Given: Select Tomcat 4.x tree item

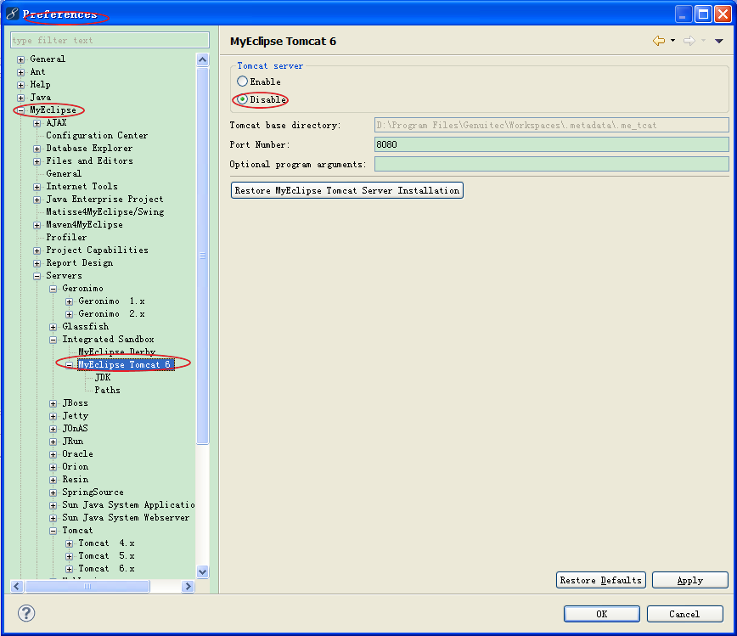Looking at the screenshot, I should [x=106, y=543].
